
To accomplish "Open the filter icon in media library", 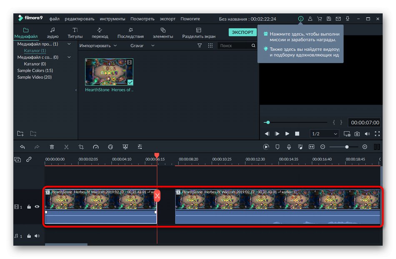I will [x=200, y=45].
